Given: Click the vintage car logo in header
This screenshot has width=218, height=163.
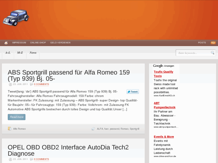Looking at the screenshot, I should click(16, 18).
